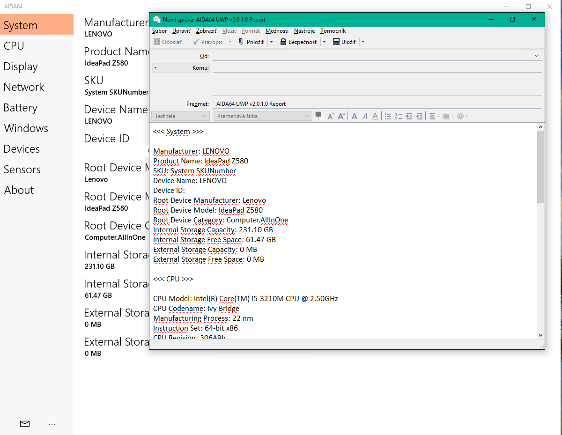Click the decrease font size icon

[331, 116]
